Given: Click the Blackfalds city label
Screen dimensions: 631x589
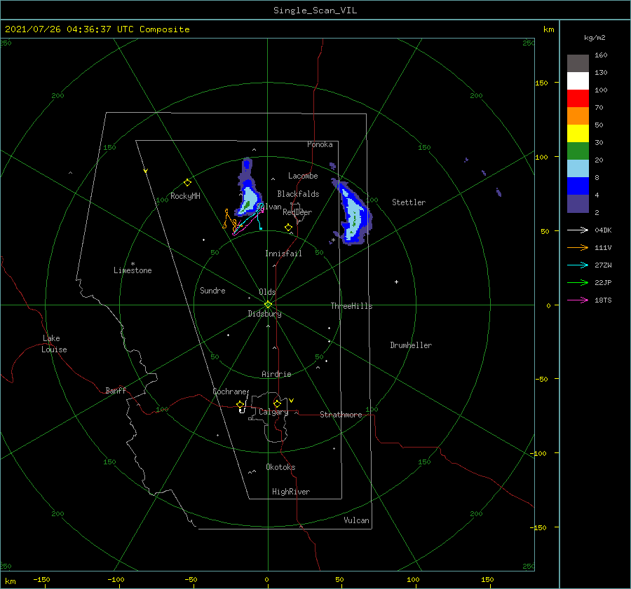Looking at the screenshot, I should coord(298,194).
